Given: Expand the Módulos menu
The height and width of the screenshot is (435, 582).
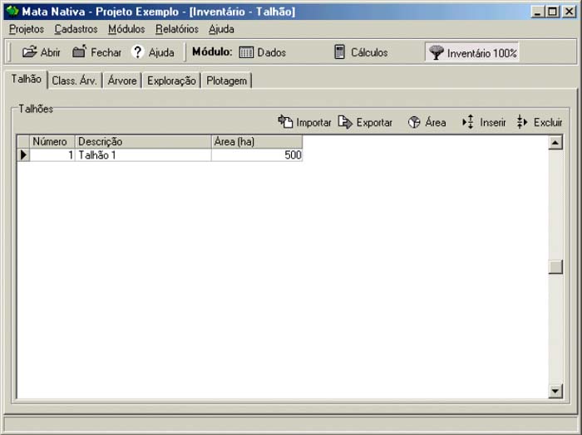Looking at the screenshot, I should coord(126,29).
